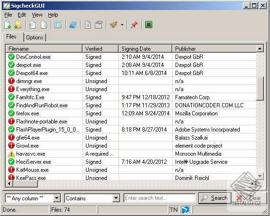Click the green check icon for FindAndRunRobot.exe
This screenshot has width=270, height=216.
pyautogui.click(x=11, y=105)
